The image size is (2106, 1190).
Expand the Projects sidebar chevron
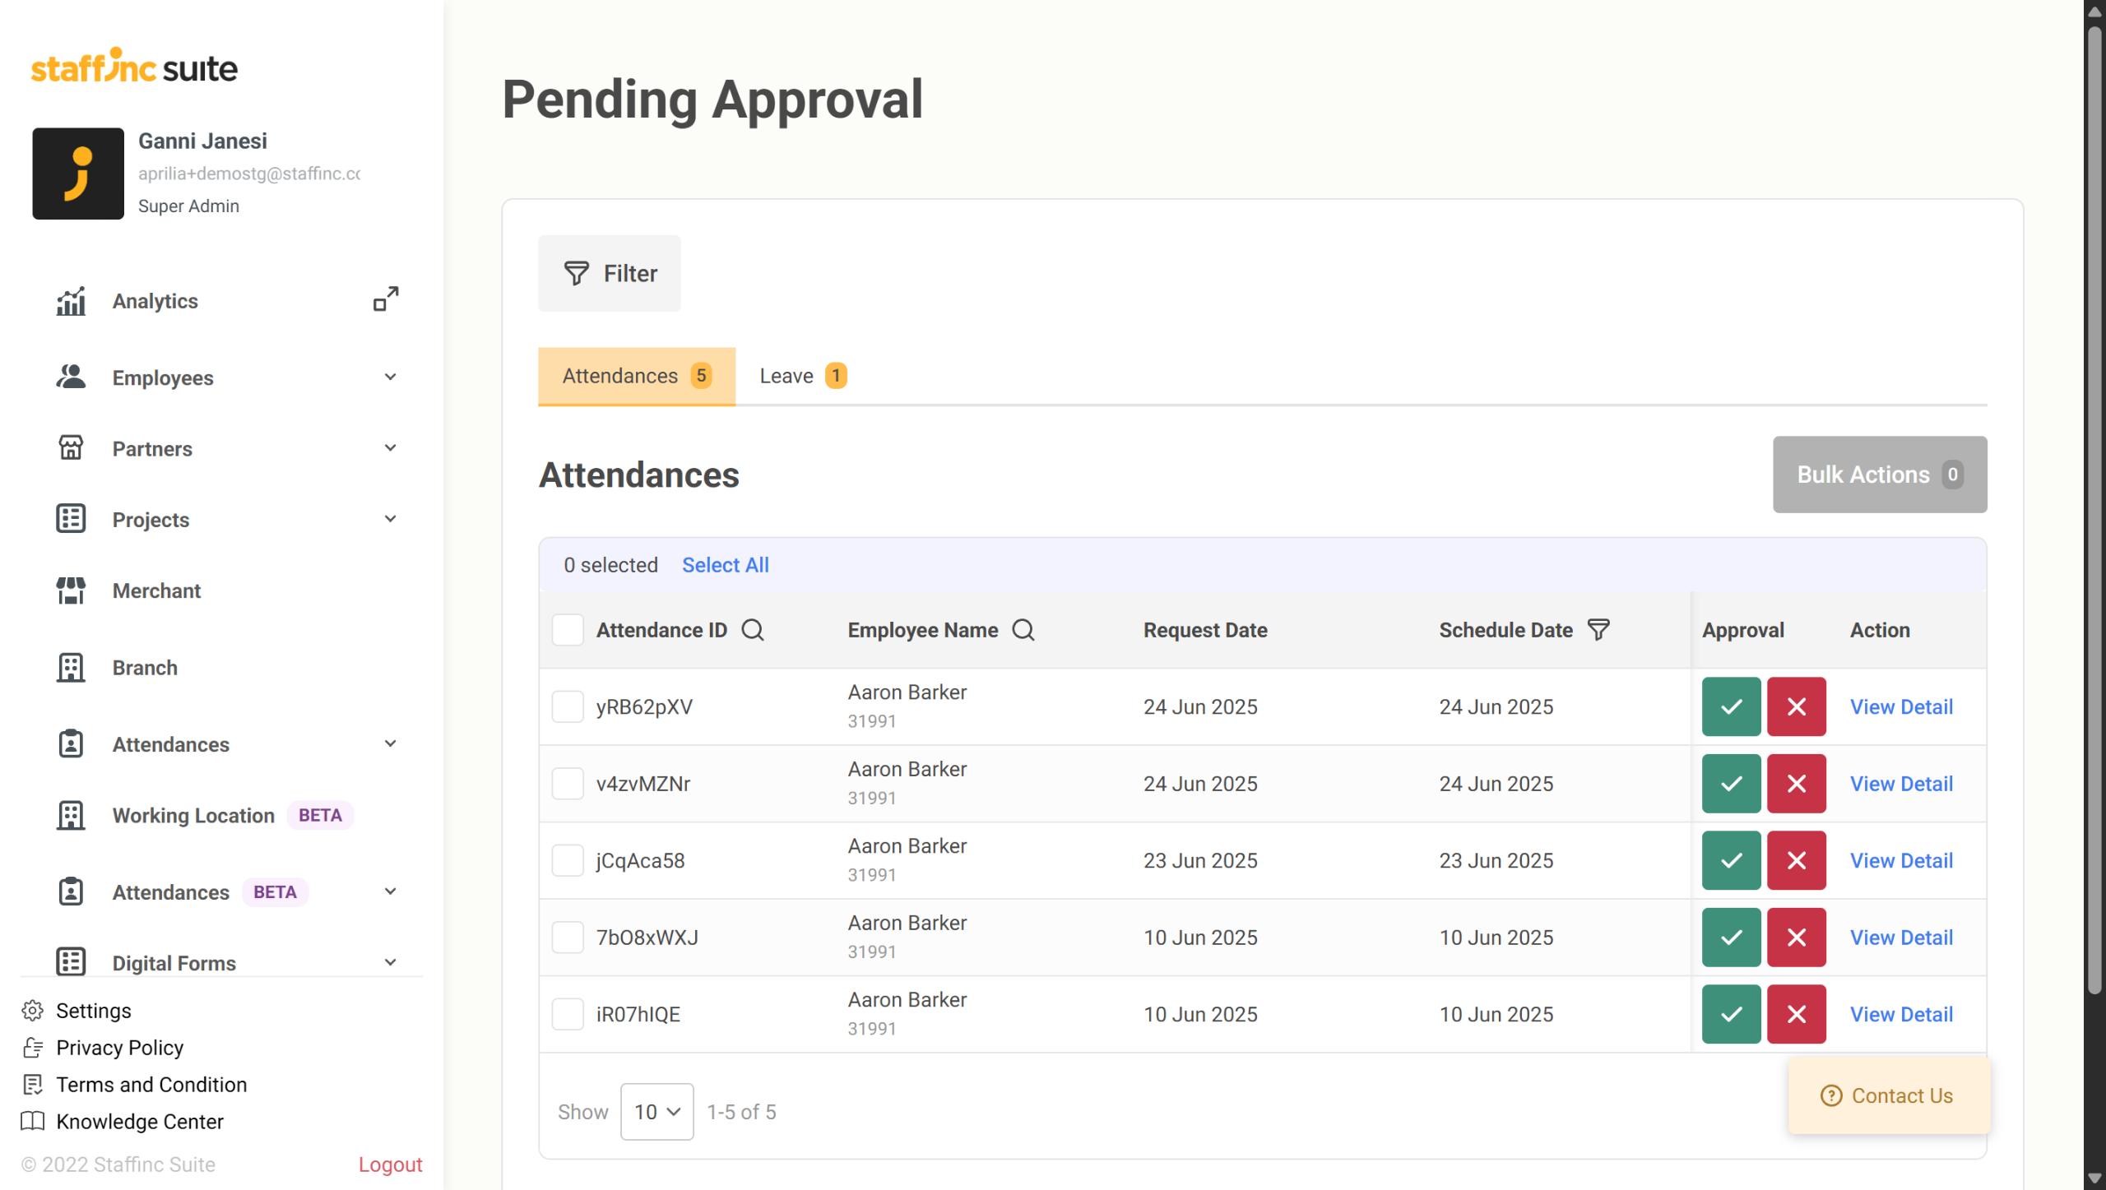(x=390, y=519)
